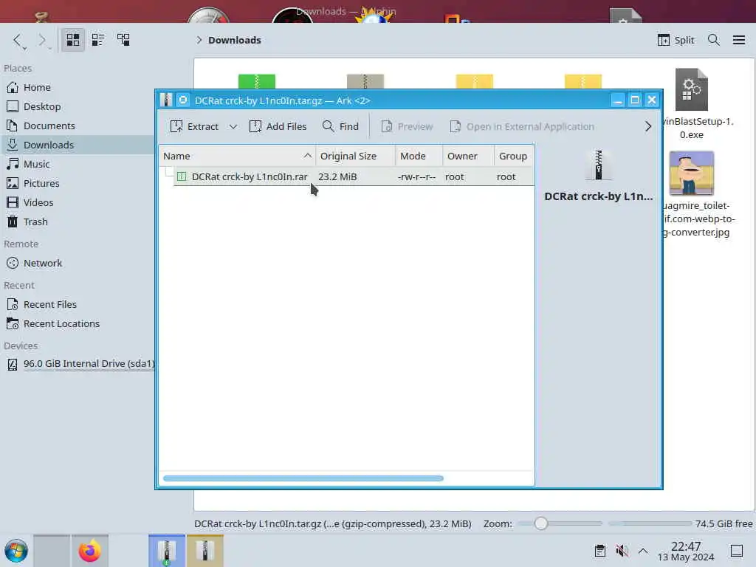The height and width of the screenshot is (567, 756).
Task: Open Recent Locations entry
Action: (77, 324)
